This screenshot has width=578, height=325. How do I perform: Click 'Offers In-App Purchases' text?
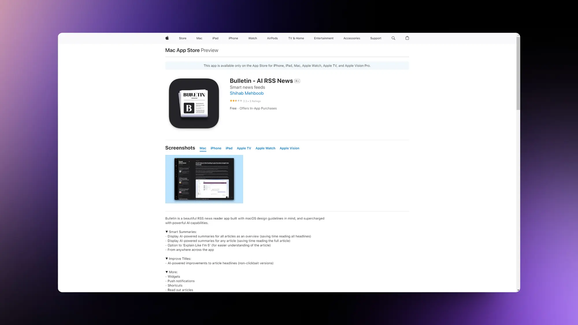258,108
